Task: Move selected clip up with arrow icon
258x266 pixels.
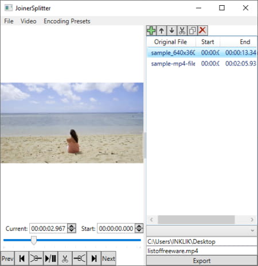Action: tap(162, 30)
